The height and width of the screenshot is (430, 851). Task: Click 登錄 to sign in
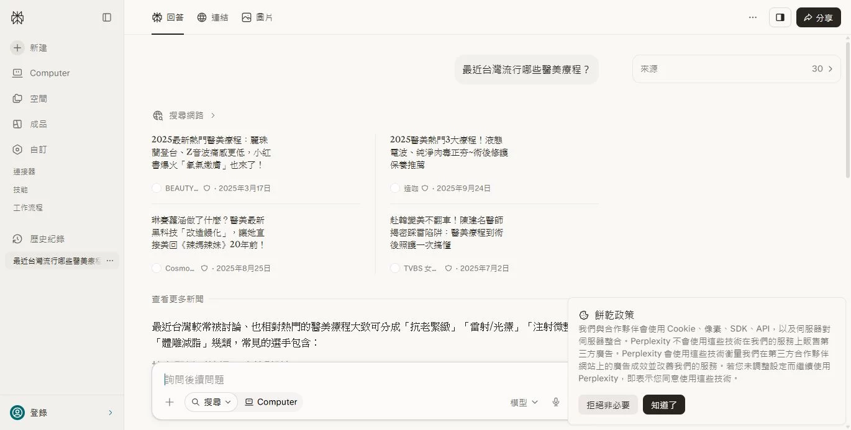(39, 413)
